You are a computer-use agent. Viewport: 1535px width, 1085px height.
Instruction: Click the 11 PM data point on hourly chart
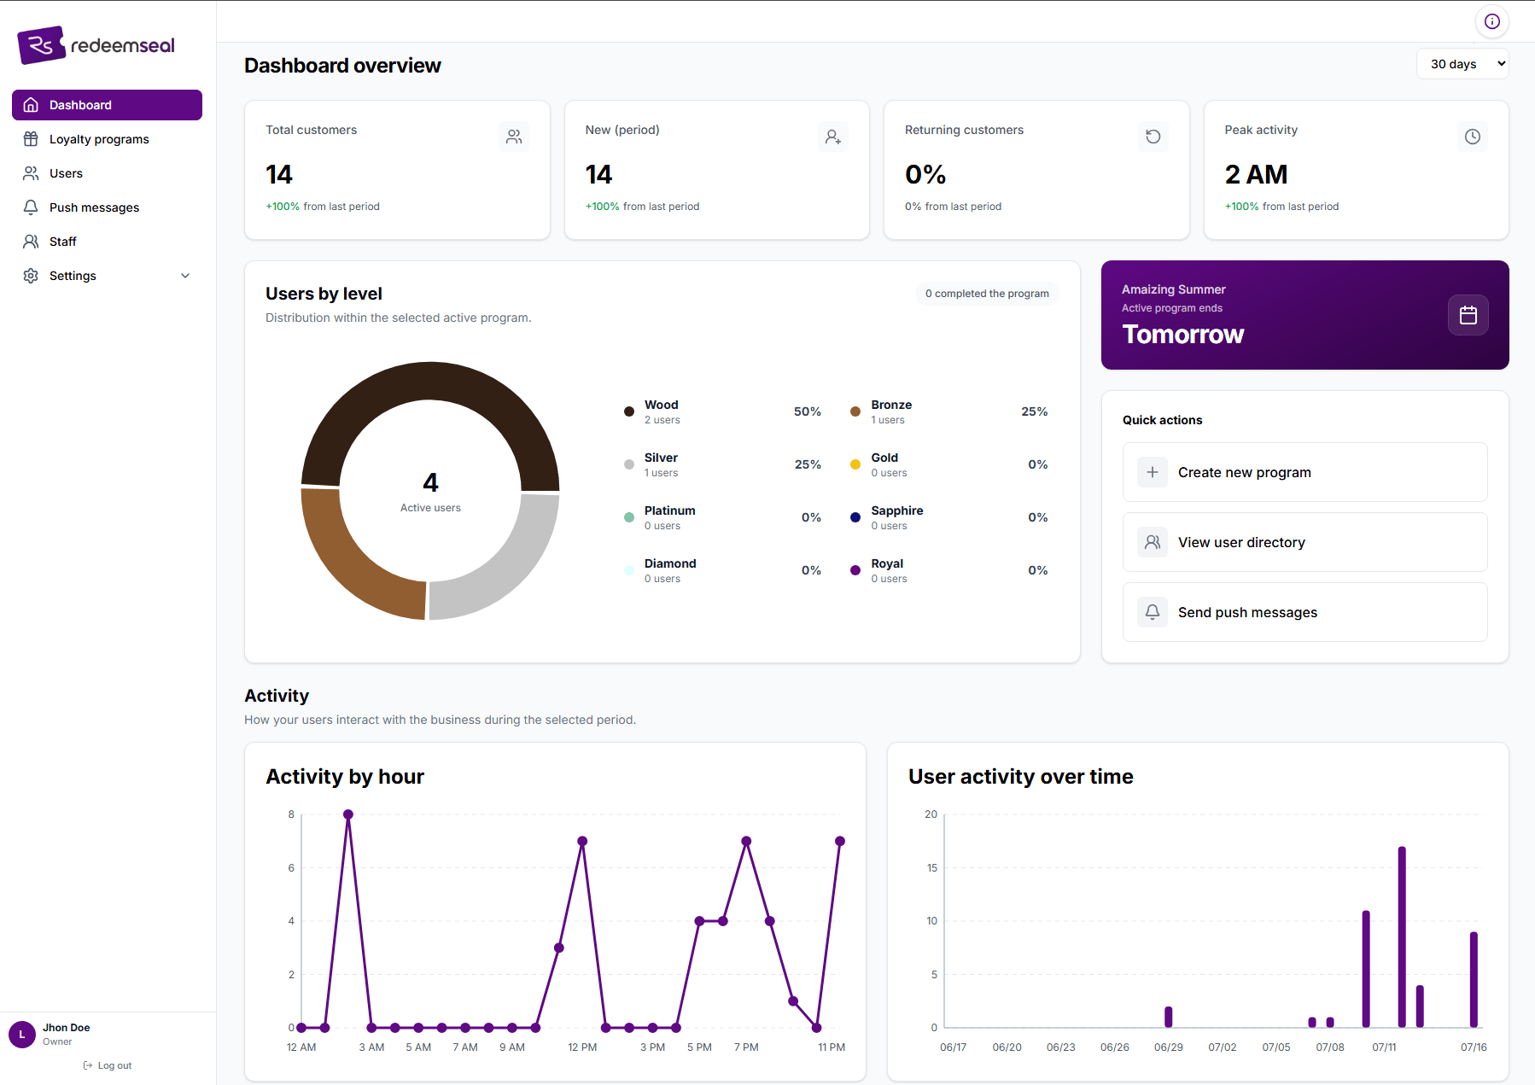coord(840,841)
